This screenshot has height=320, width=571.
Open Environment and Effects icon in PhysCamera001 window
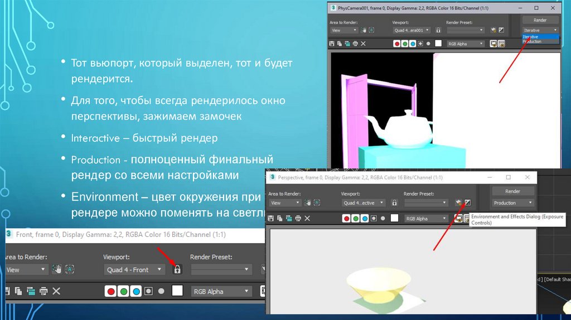[501, 30]
